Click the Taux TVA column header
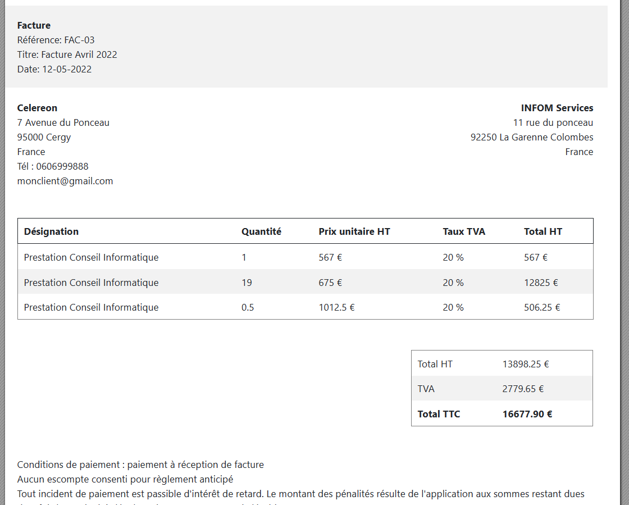Screen dimensions: 629x505 pyautogui.click(x=463, y=231)
